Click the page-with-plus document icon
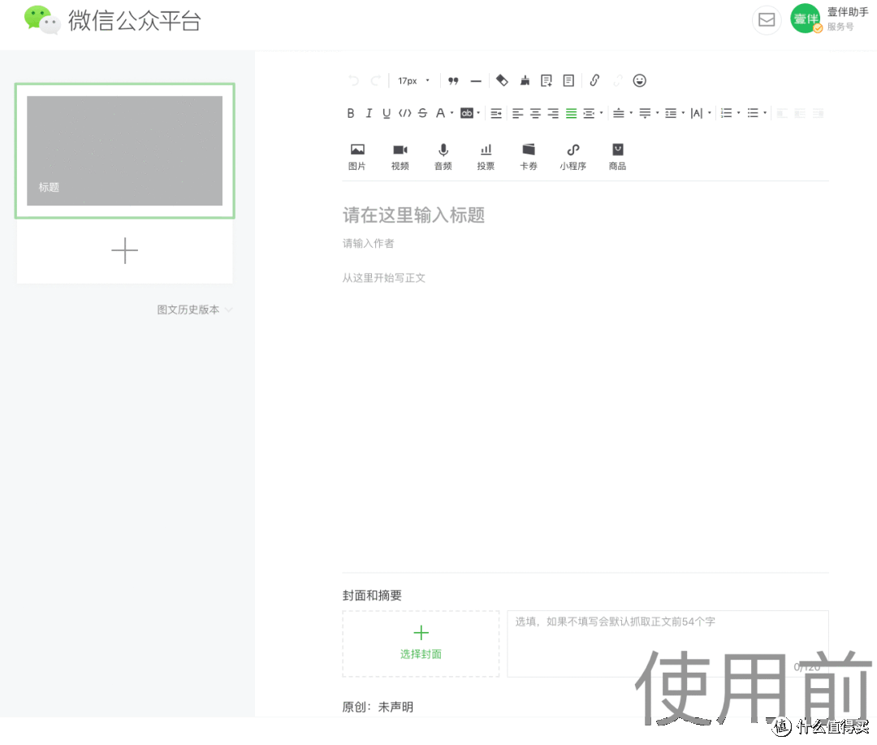This screenshot has width=877, height=745. pyautogui.click(x=547, y=81)
